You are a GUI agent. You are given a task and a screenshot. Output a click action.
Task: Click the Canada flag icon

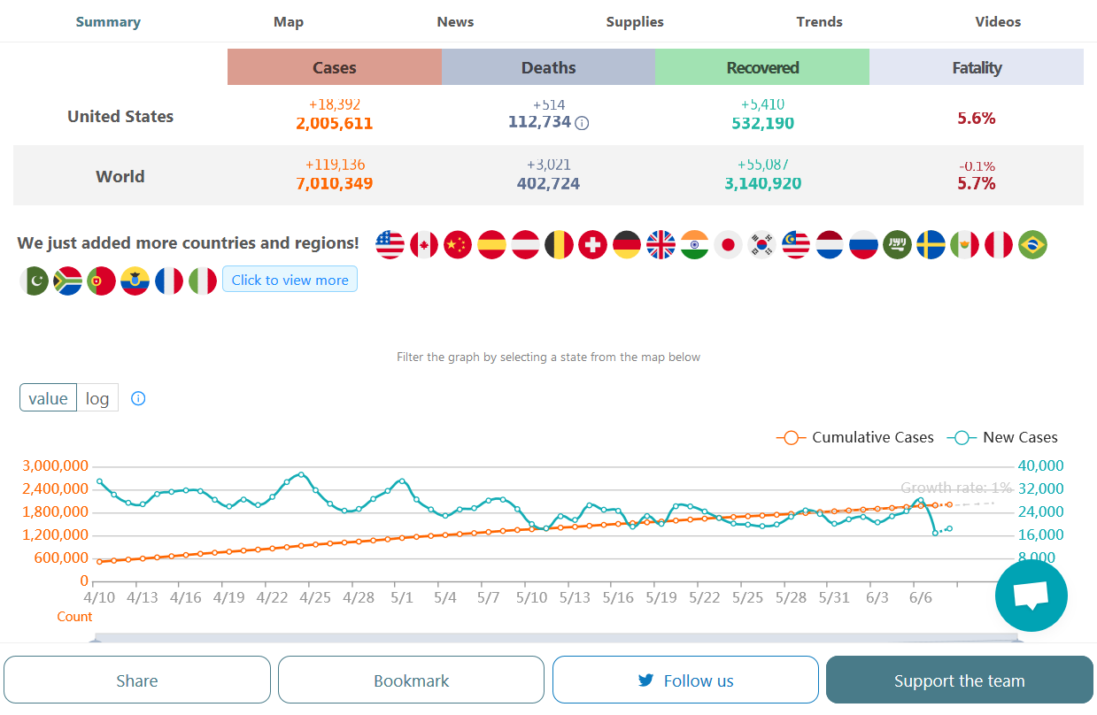[424, 244]
